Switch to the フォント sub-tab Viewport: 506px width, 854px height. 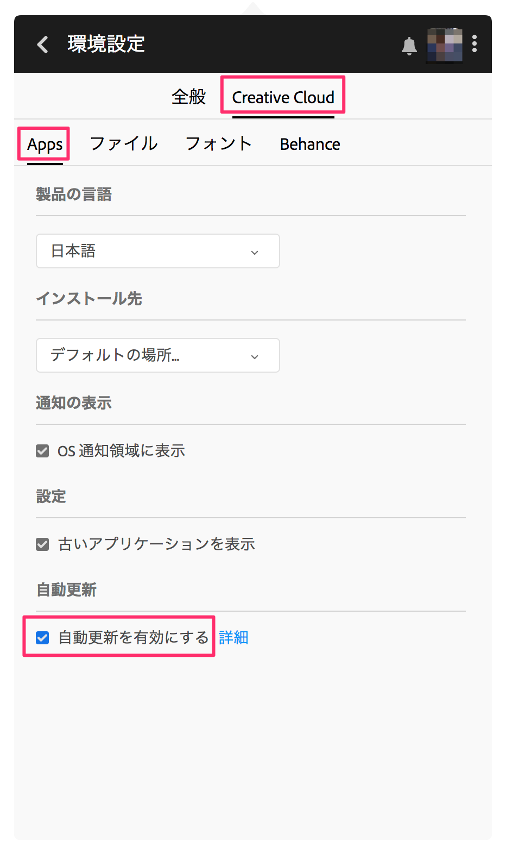tap(219, 144)
